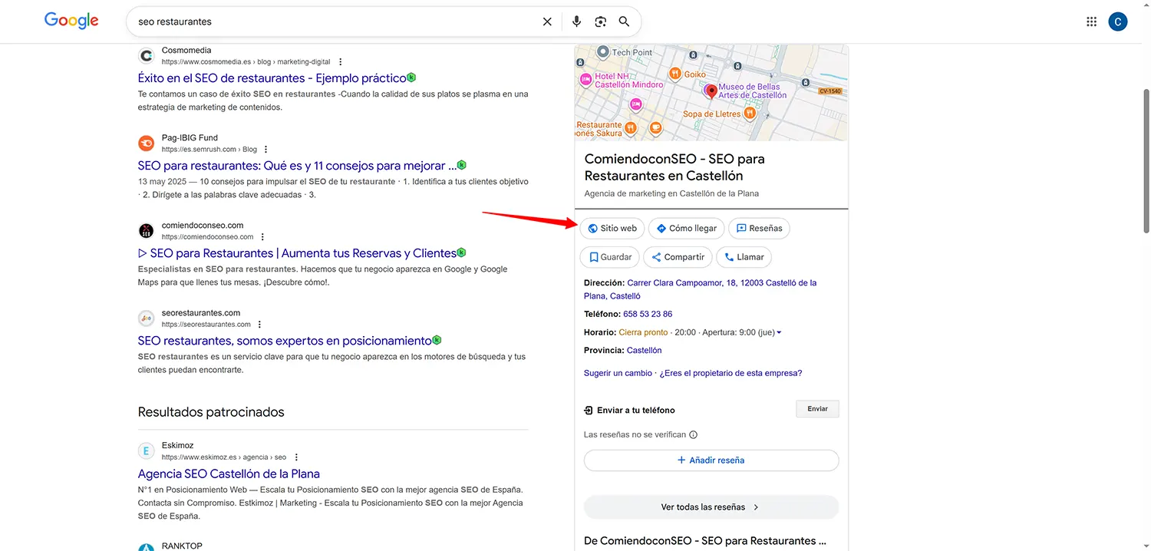The height and width of the screenshot is (551, 1151).
Task: Click the 'Guardar' button
Action: pos(610,257)
